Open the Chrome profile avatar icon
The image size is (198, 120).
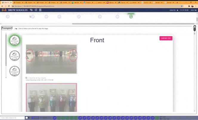(192, 6)
